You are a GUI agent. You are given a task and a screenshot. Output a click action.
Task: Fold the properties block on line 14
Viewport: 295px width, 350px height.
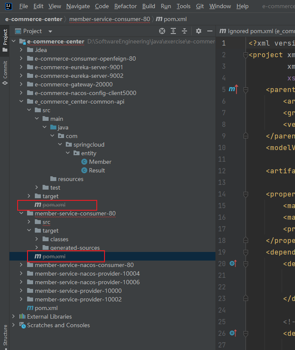246,194
